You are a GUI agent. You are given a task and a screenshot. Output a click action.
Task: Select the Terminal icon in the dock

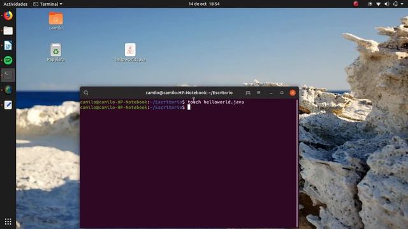(x=8, y=75)
